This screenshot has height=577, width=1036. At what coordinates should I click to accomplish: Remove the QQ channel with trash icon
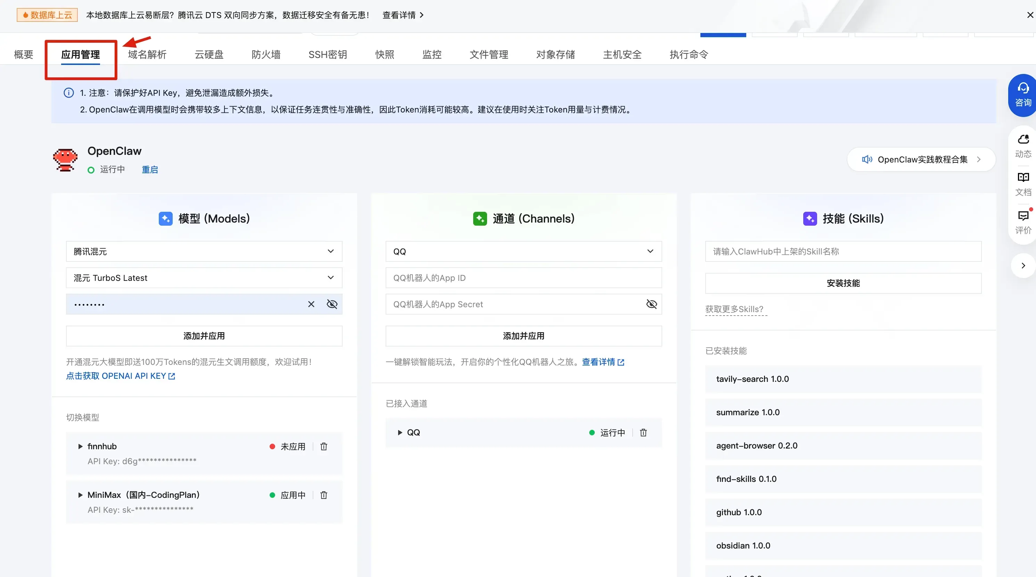pyautogui.click(x=643, y=432)
